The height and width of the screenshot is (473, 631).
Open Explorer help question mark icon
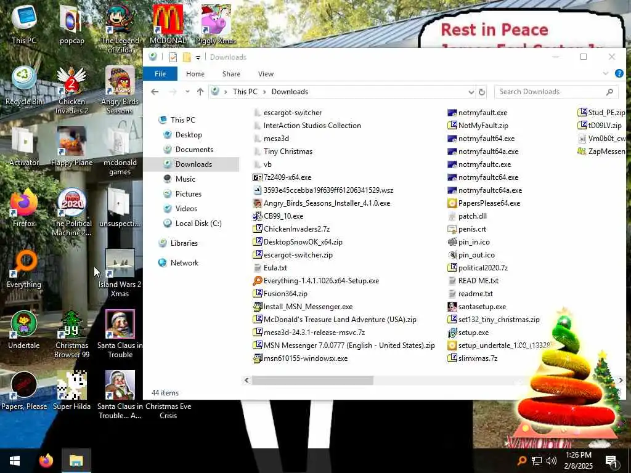(x=619, y=74)
